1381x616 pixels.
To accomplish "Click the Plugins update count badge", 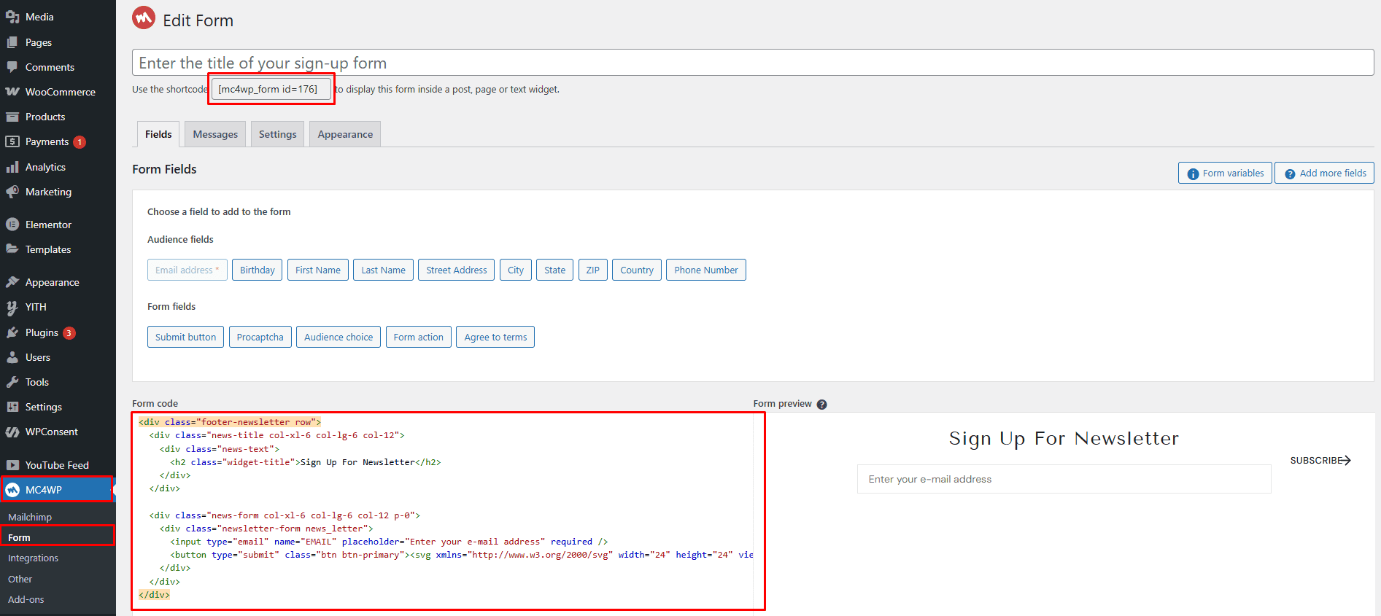I will 69,333.
